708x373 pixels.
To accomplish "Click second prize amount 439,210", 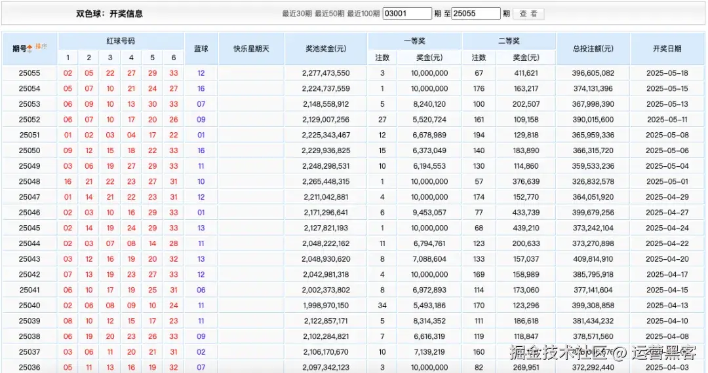I will [526, 228].
